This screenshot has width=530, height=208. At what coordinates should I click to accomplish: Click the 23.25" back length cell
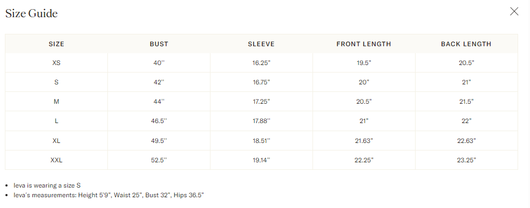[x=466, y=160]
